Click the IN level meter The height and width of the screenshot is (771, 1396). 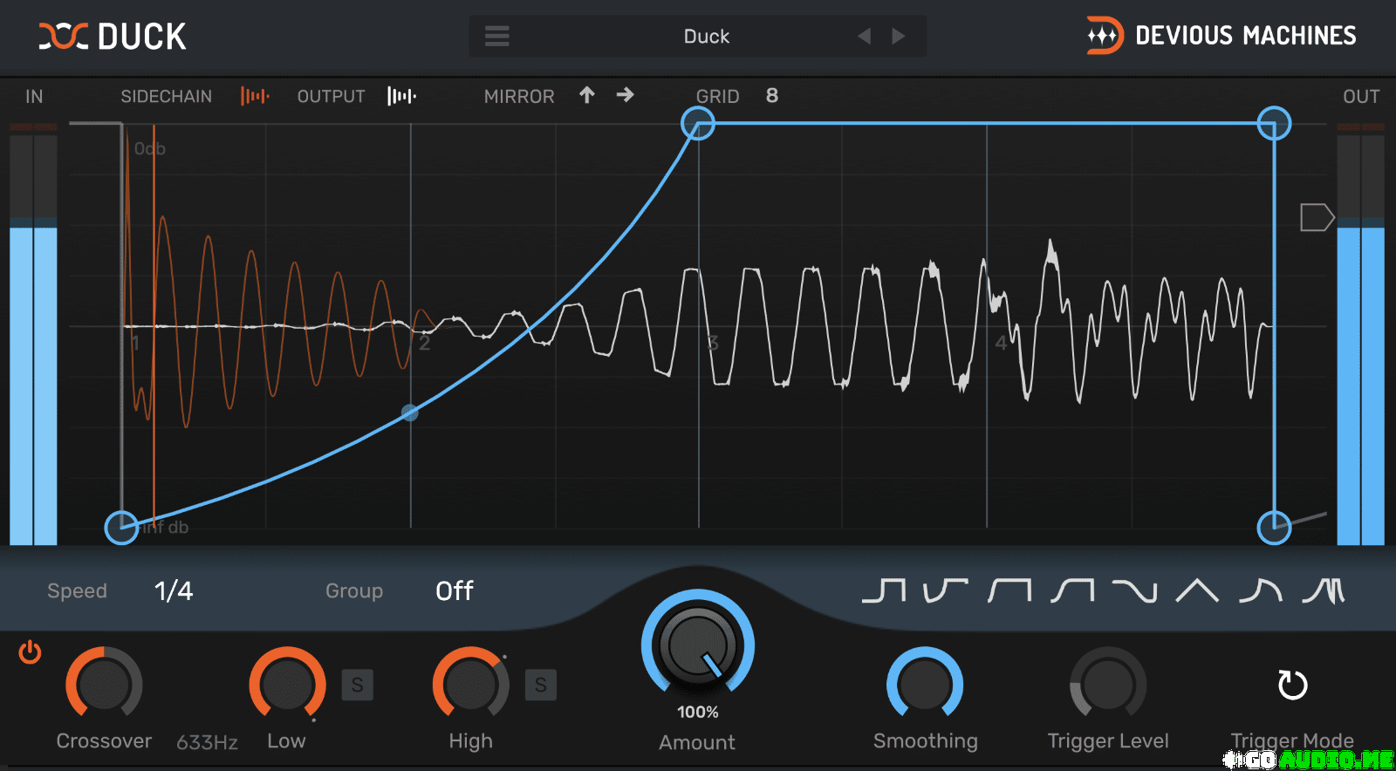pos(33,335)
